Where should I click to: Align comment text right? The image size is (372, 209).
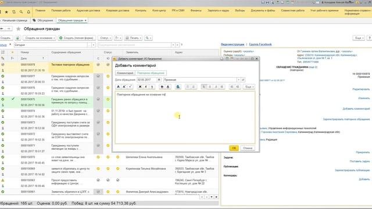[216, 87]
